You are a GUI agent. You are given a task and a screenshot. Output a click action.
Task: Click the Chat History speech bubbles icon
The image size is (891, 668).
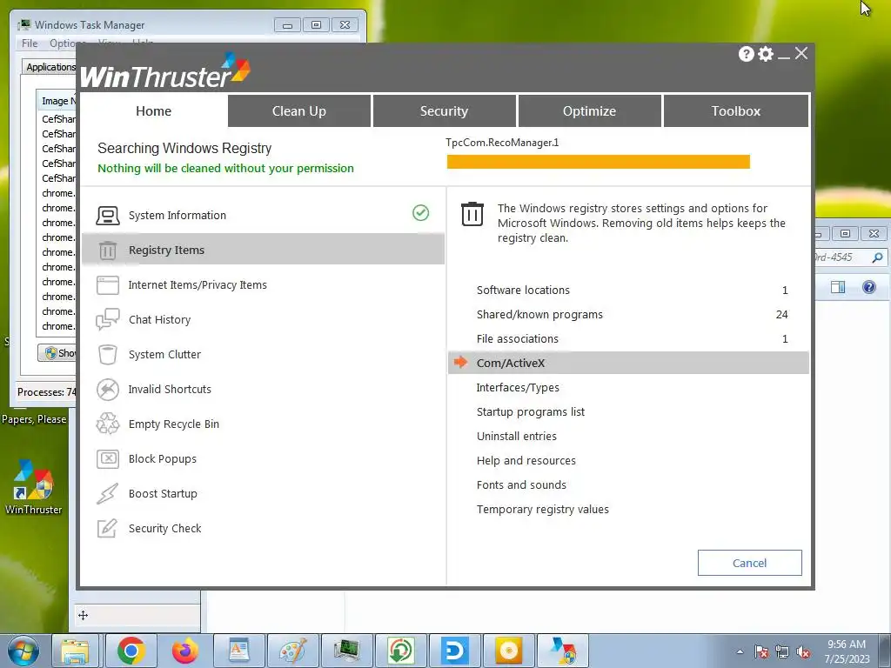[107, 320]
